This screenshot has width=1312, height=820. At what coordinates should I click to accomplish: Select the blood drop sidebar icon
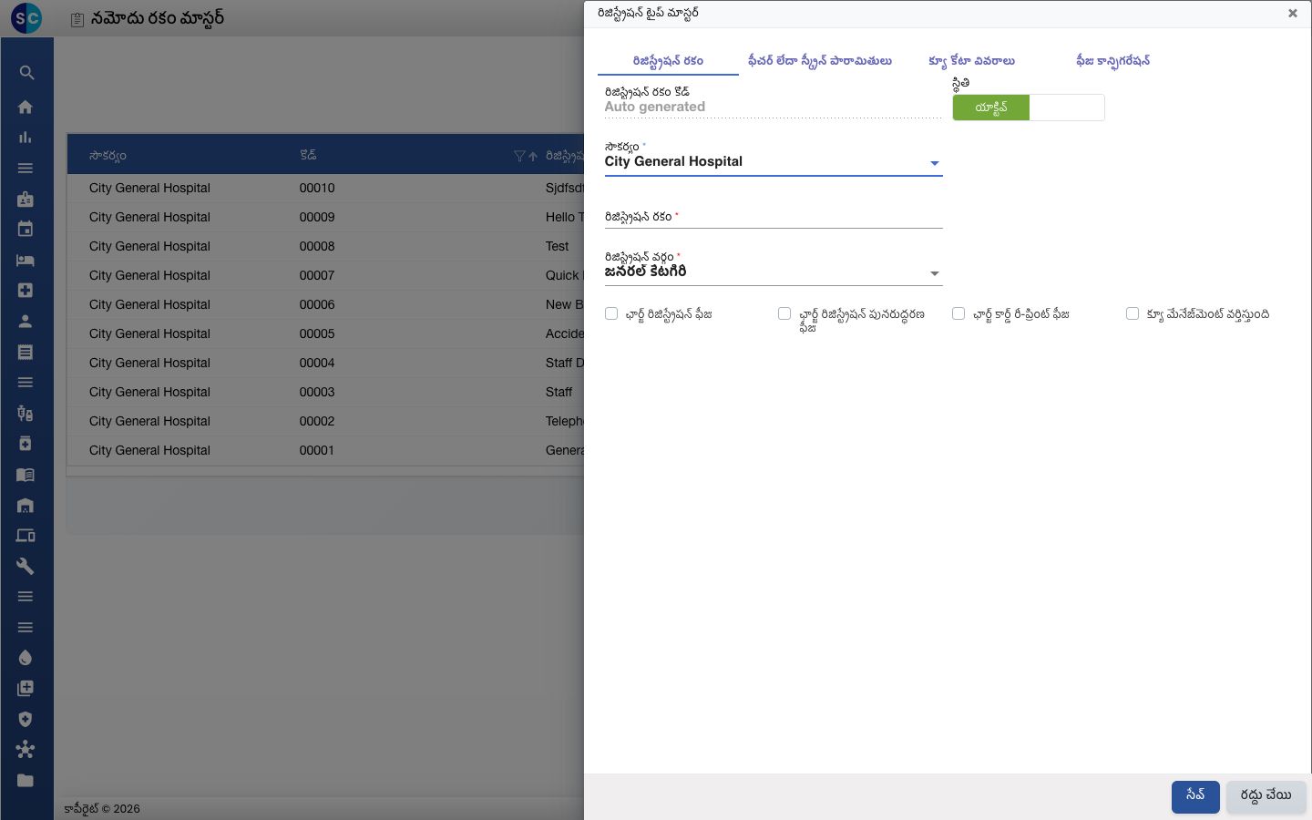point(26,658)
